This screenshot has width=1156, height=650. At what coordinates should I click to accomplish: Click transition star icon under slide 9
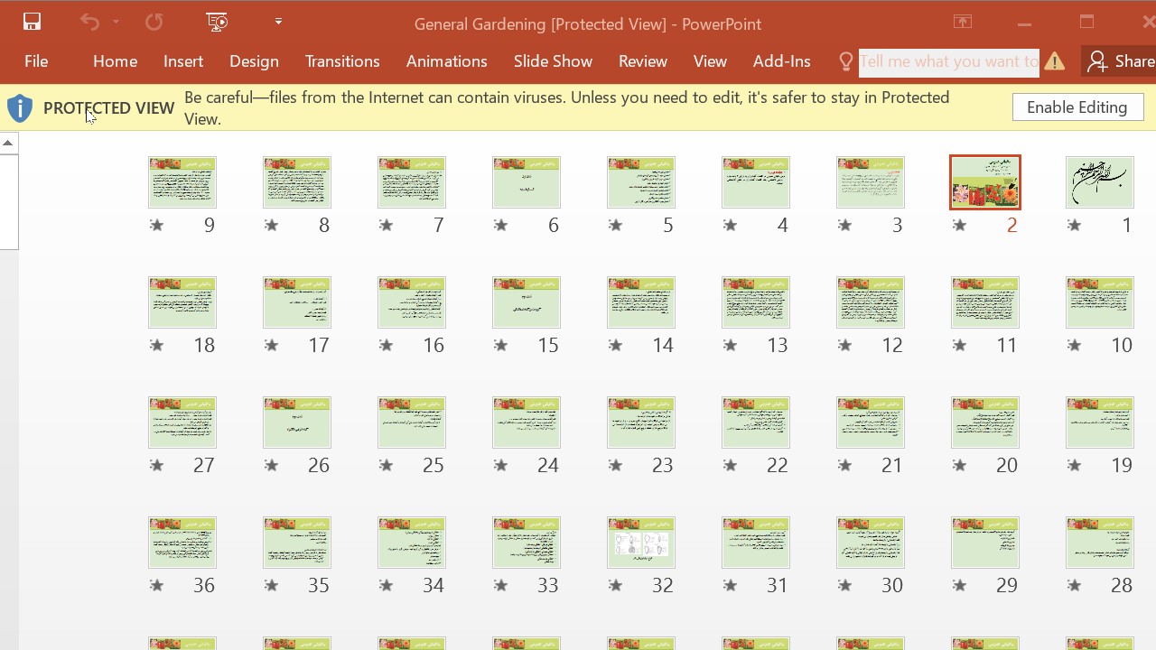(156, 225)
